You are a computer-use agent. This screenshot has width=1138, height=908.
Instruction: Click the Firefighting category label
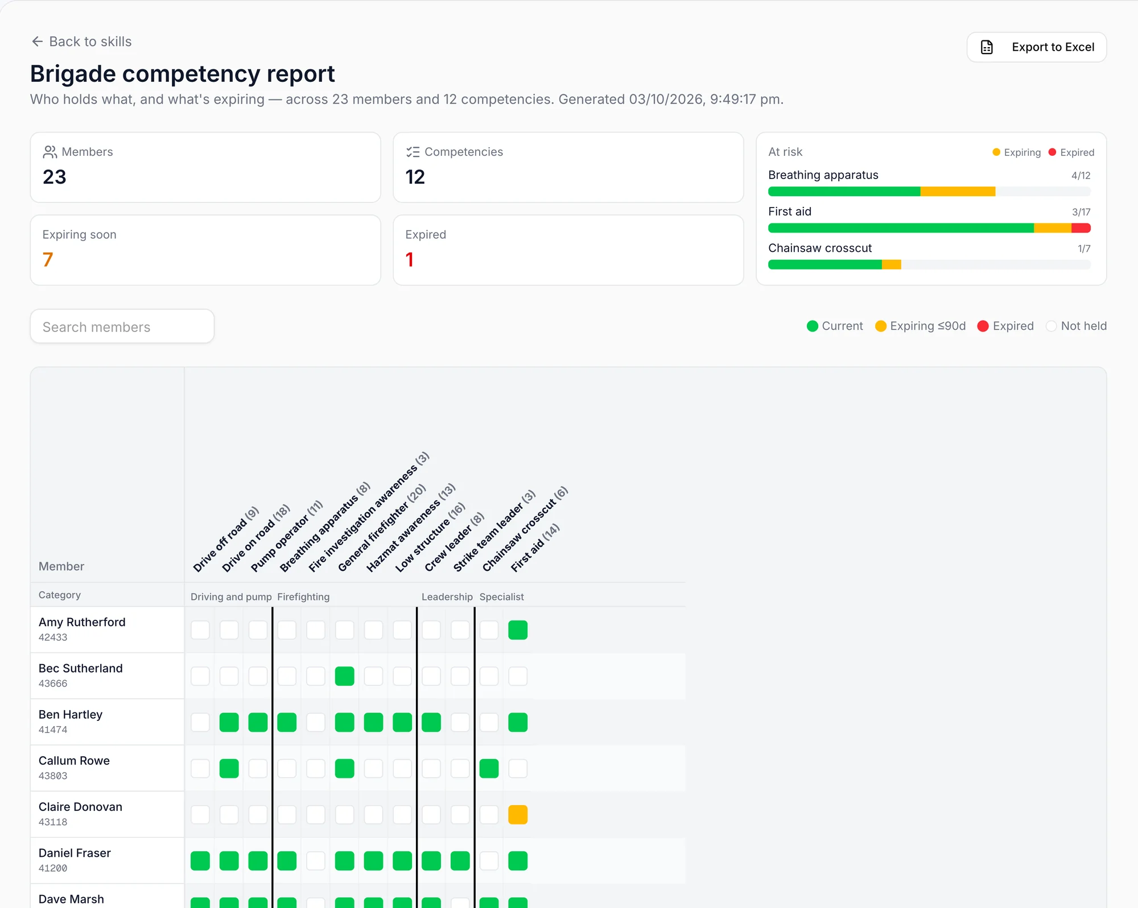click(303, 596)
